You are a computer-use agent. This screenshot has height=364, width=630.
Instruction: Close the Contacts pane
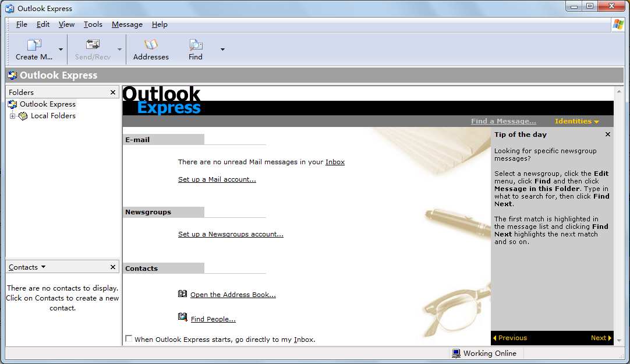pos(113,267)
